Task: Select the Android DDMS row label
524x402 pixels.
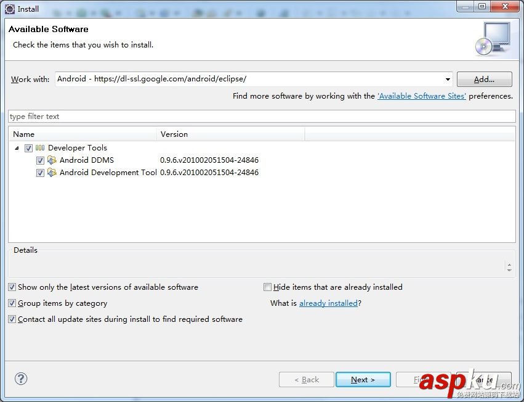Action: (87, 160)
